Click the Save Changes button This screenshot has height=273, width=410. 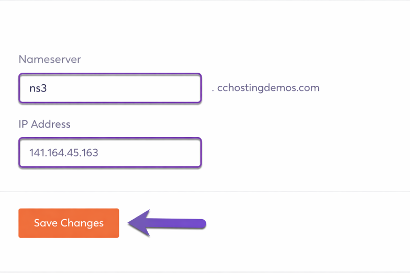69,223
